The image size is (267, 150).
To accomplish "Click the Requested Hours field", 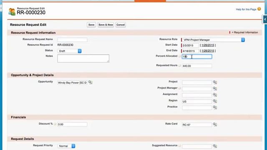I will point(197,66).
